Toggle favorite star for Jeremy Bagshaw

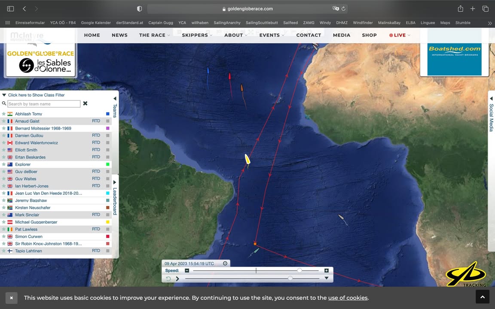[4, 200]
